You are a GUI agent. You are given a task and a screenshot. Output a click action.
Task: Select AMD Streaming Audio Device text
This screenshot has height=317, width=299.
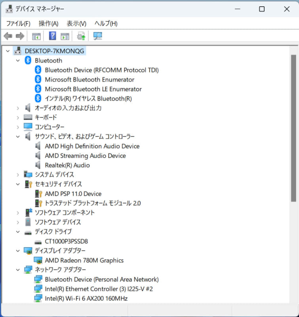(x=85, y=155)
